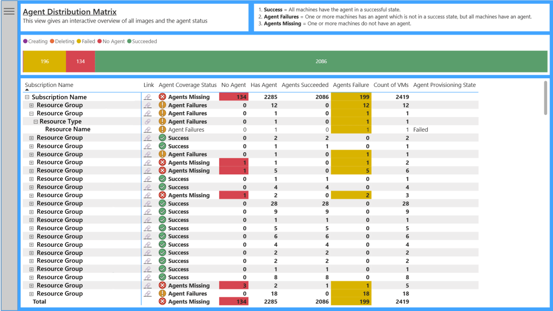Click Agents Missing status icon in Total row

pyautogui.click(x=163, y=302)
